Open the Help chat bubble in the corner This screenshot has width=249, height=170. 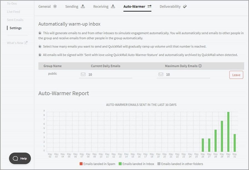pyautogui.click(x=20, y=158)
